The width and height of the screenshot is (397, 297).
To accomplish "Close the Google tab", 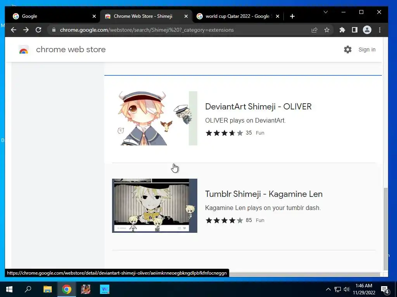I will (94, 16).
